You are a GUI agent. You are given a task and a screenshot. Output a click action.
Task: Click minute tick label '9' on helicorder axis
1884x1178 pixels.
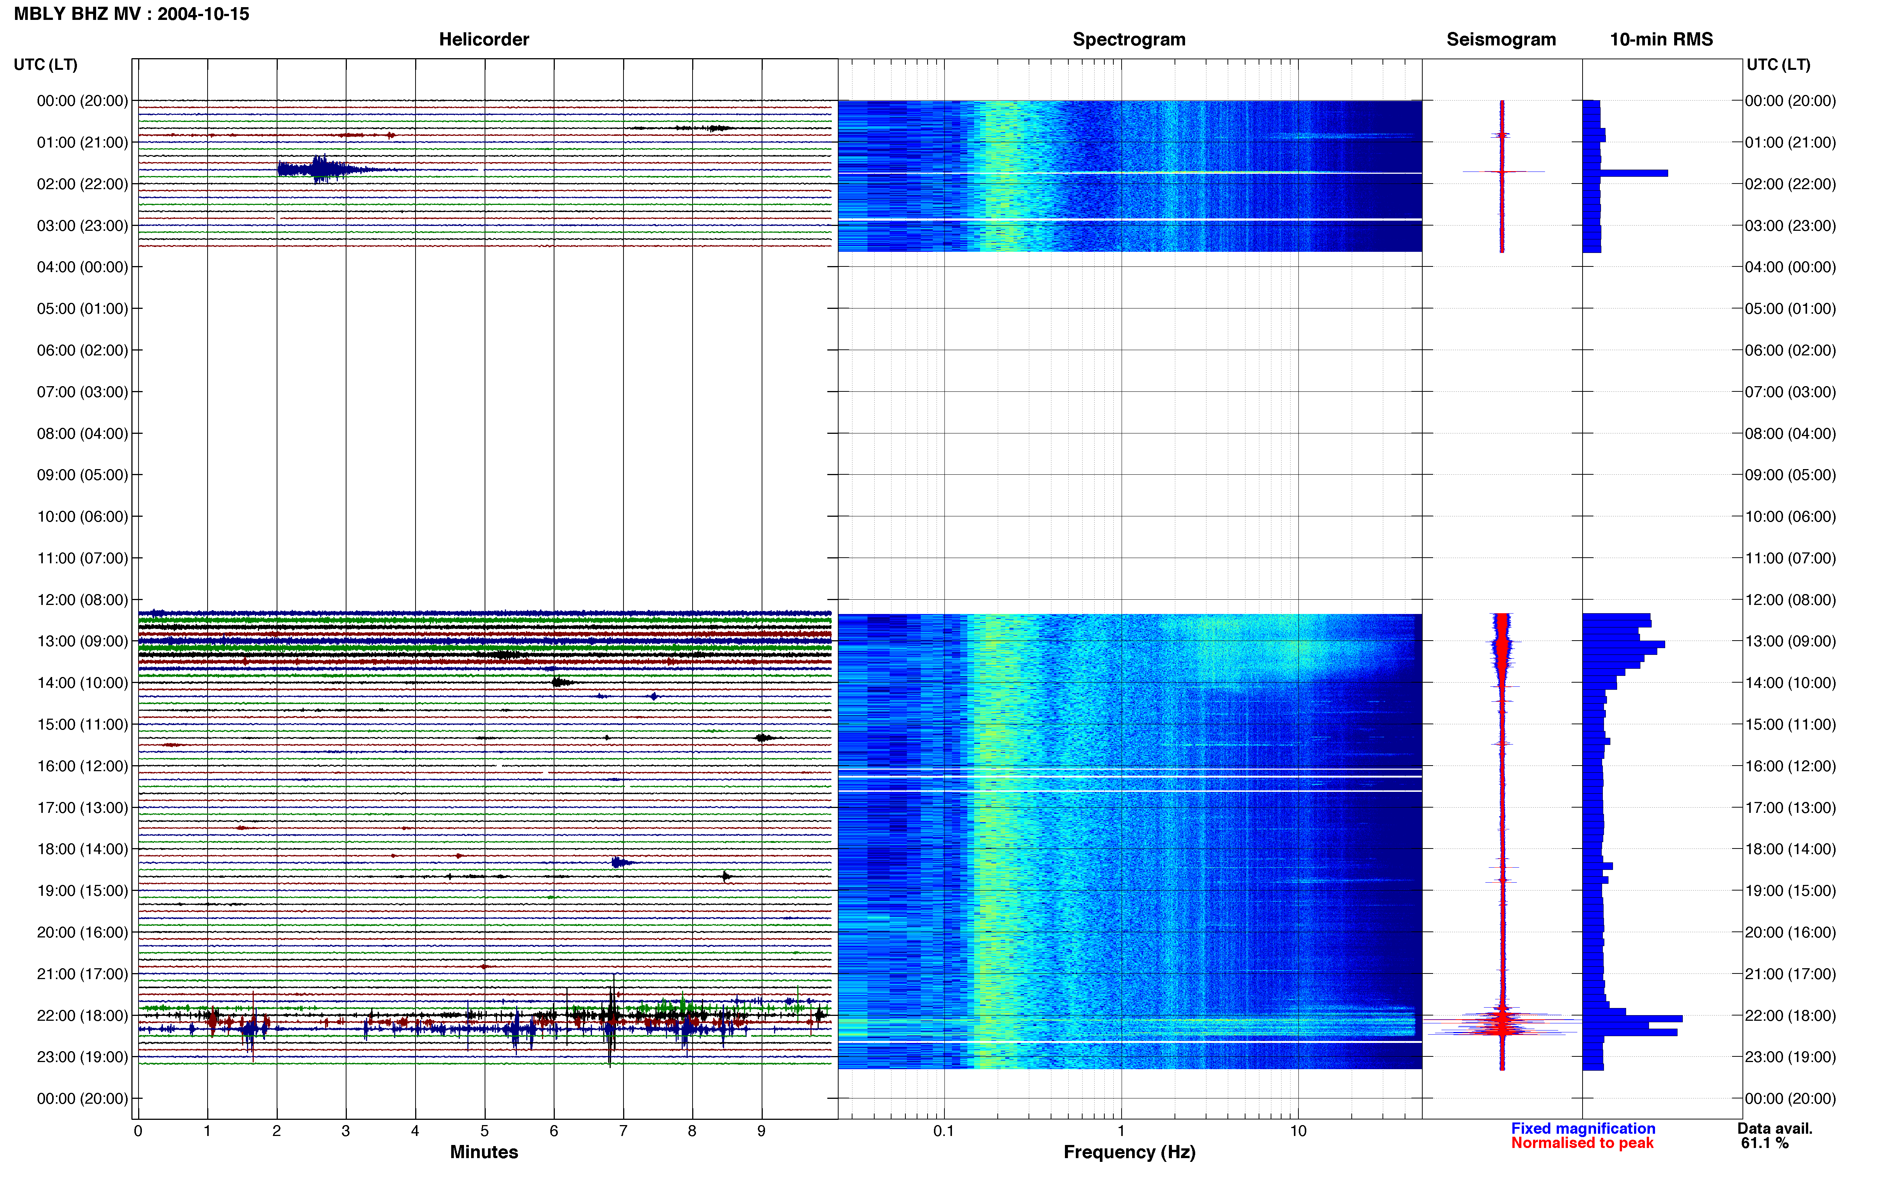(761, 1131)
